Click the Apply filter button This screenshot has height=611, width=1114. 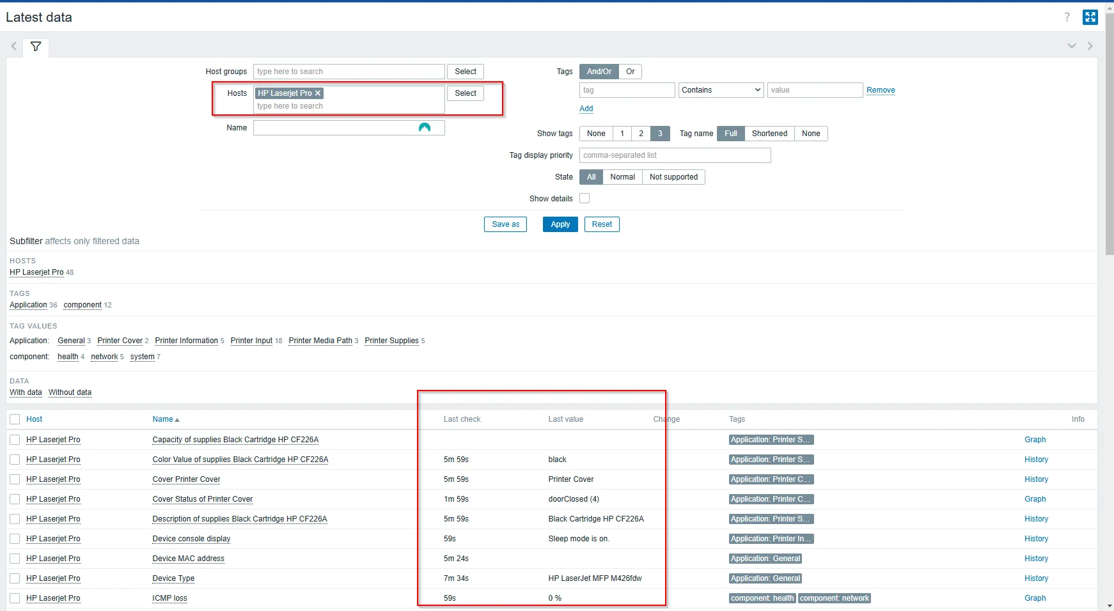click(x=560, y=224)
